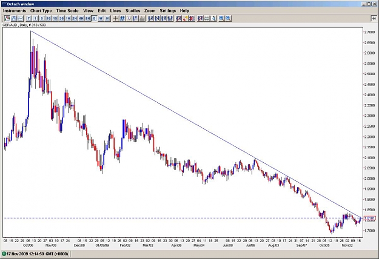Click the 17 Nov 2009 status bar clock
Image resolution: width=379 pixels, height=259 pixels.
pyautogui.click(x=37, y=254)
